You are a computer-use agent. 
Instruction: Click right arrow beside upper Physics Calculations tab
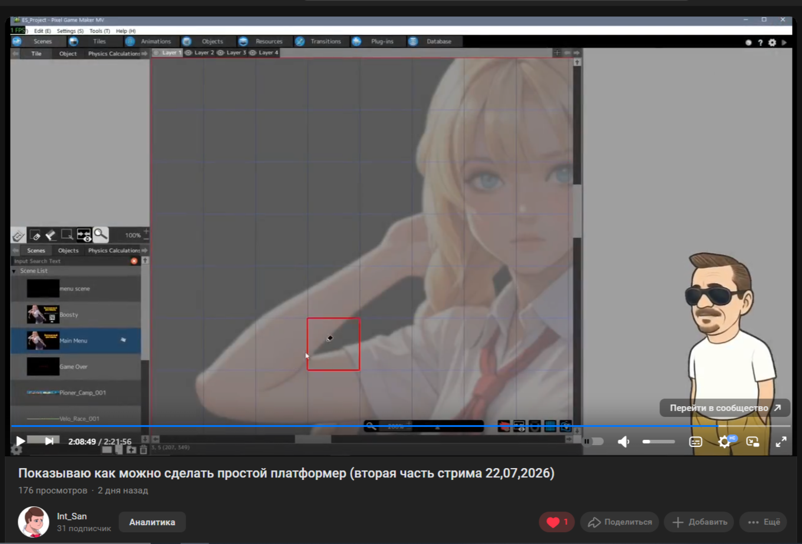coord(144,54)
